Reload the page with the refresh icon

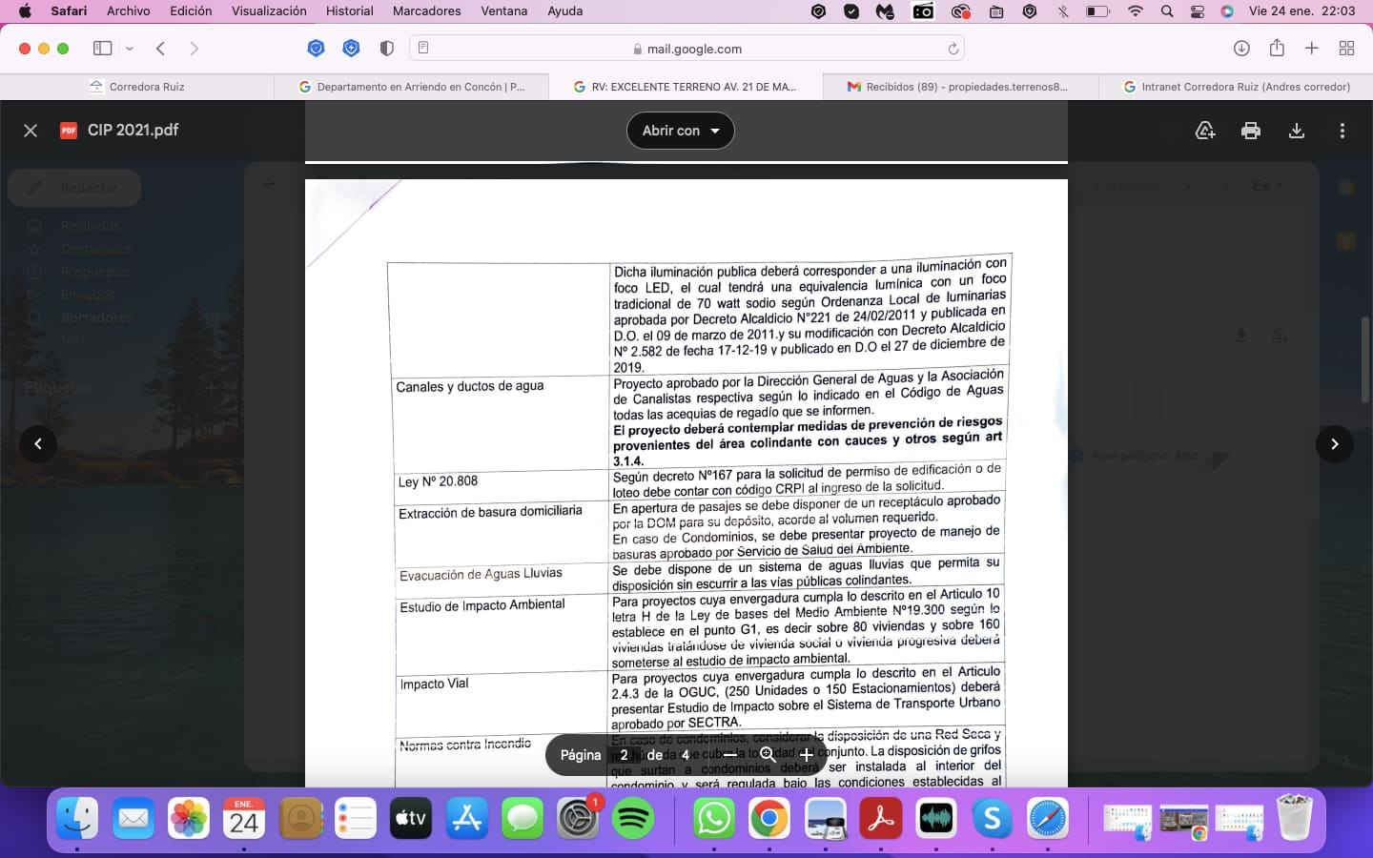tap(953, 49)
